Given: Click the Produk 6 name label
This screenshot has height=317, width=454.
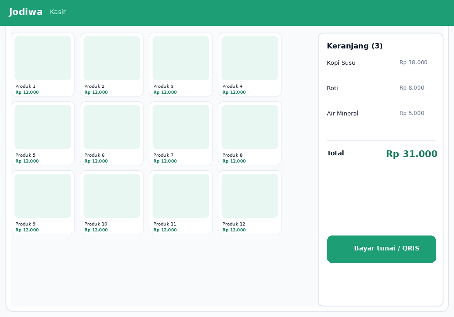Looking at the screenshot, I should (94, 155).
